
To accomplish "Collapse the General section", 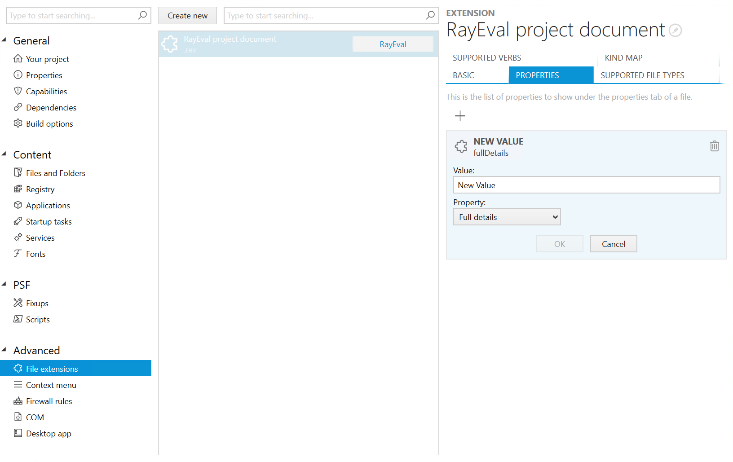I will pyautogui.click(x=4, y=40).
